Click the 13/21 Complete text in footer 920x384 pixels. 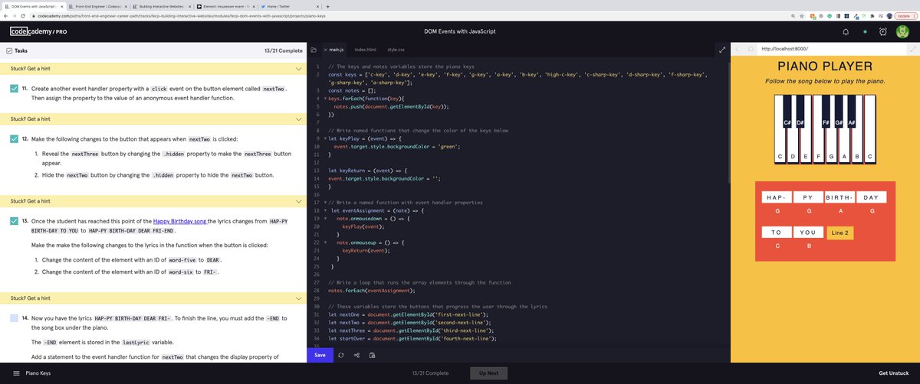tap(430, 373)
